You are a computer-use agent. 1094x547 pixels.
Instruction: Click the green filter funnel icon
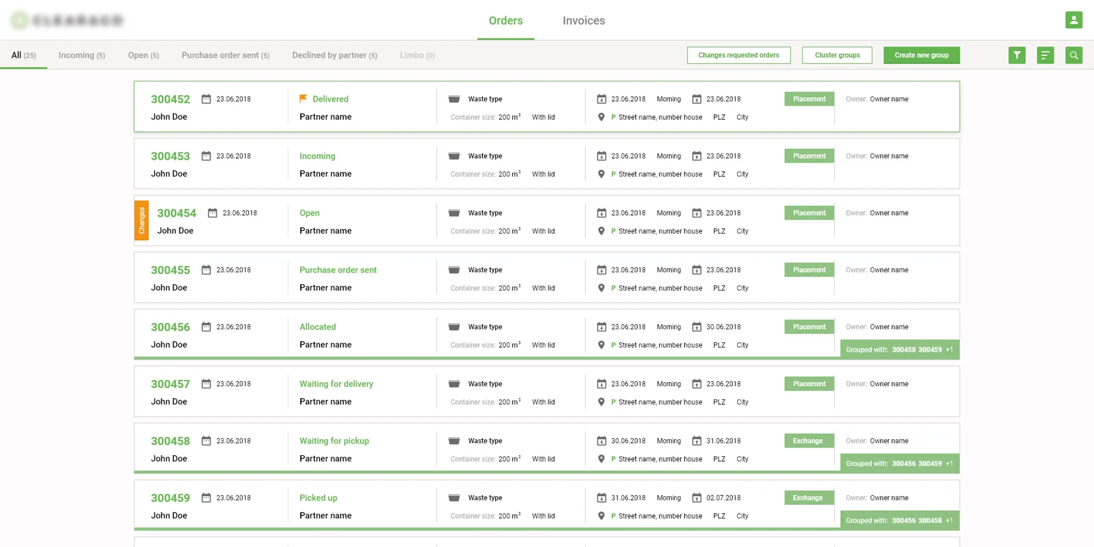pos(1016,55)
